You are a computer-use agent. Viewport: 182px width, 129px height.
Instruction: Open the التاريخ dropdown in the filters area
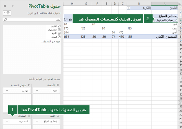[7, 91]
